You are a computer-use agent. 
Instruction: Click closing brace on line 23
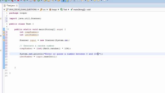click(x=10, y=73)
